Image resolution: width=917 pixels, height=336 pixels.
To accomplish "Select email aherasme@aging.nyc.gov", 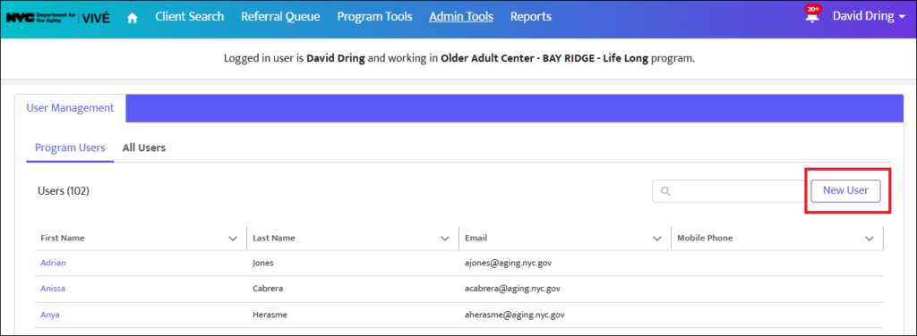I will pyautogui.click(x=515, y=315).
